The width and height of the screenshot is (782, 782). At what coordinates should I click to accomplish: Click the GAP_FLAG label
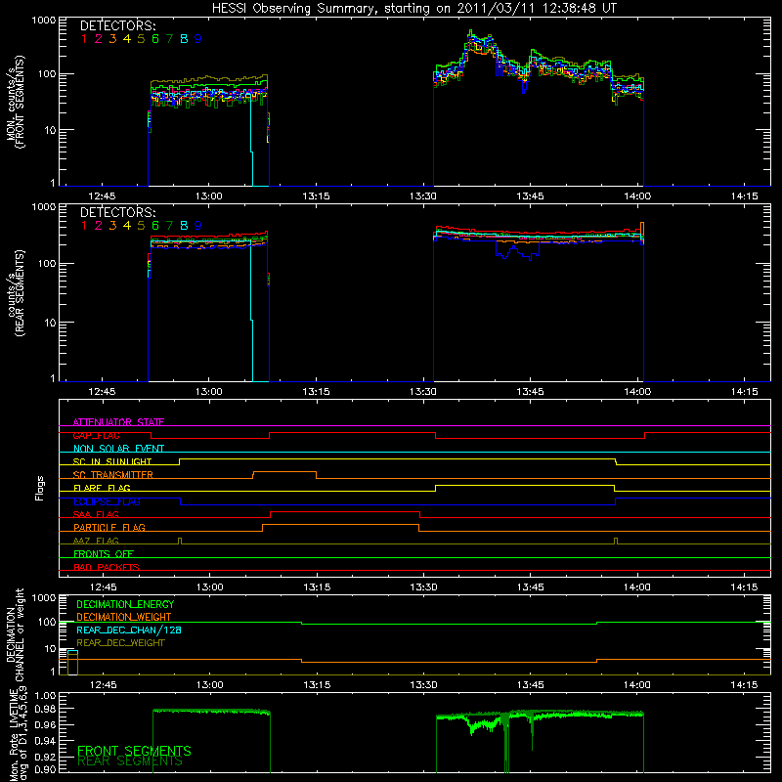[96, 435]
